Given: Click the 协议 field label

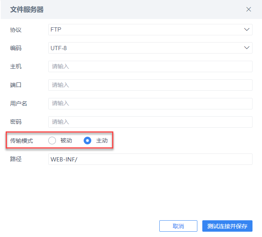Looking at the screenshot, I should point(16,30).
